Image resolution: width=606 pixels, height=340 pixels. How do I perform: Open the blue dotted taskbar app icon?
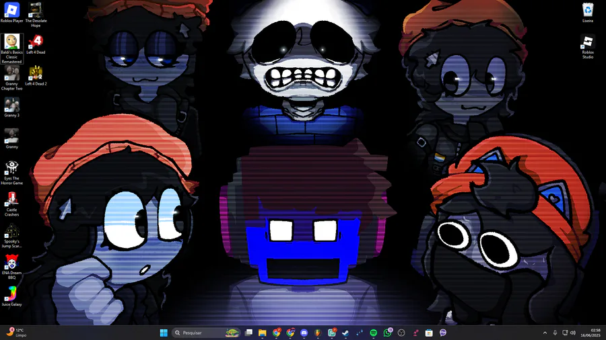tap(360, 333)
